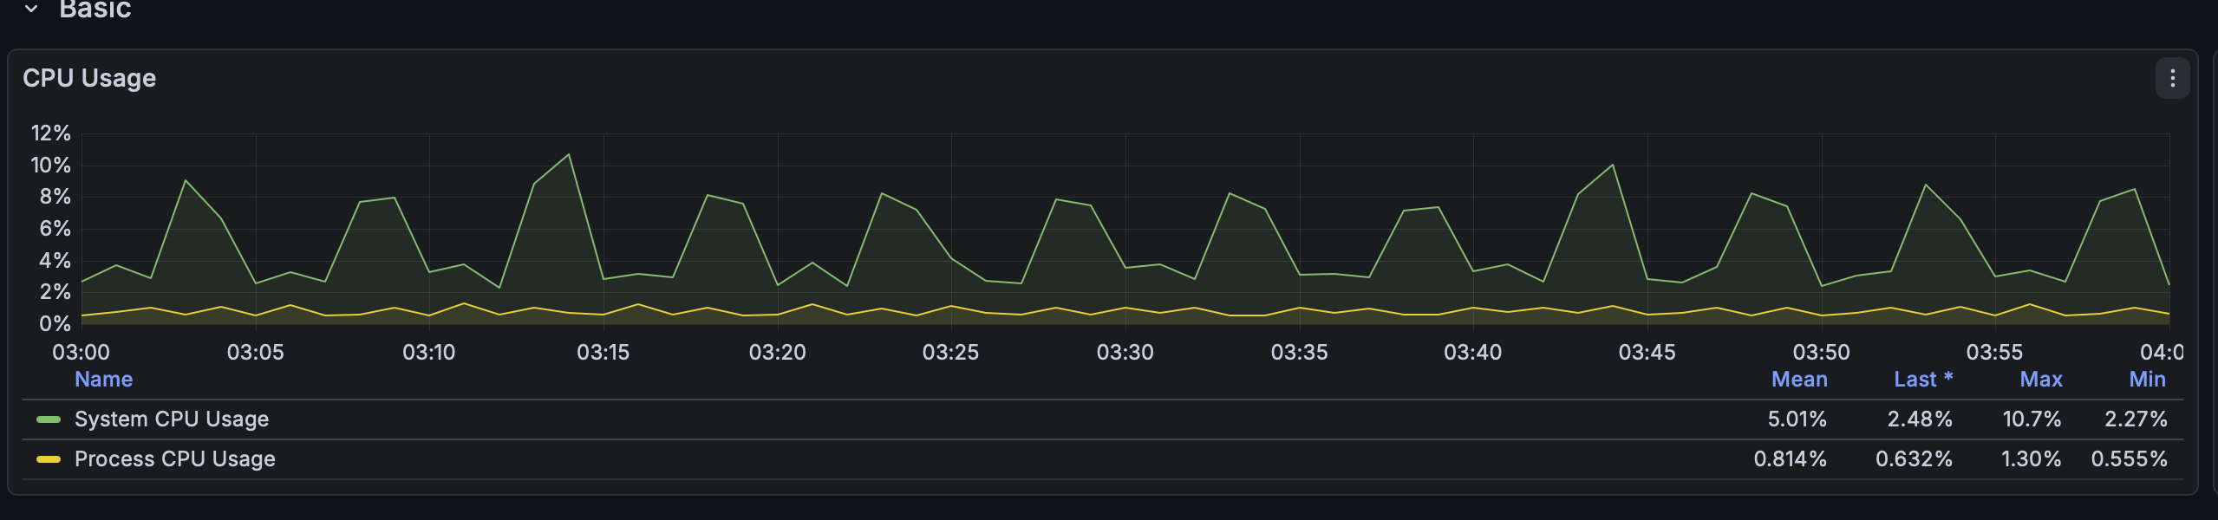Click the Basic row title
2218x520 pixels.
pos(95,10)
